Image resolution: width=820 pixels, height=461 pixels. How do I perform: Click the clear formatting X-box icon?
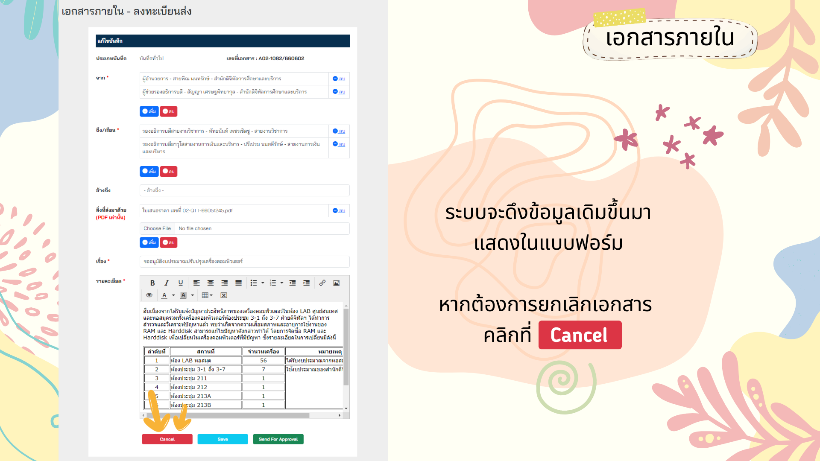(x=224, y=295)
